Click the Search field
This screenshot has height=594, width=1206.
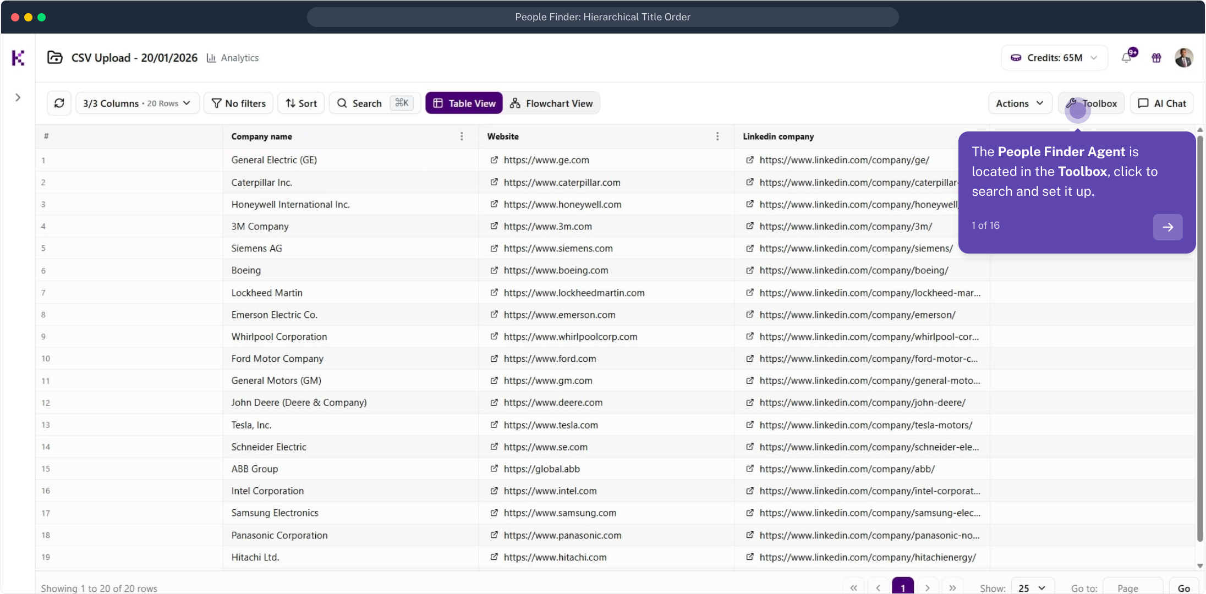tap(375, 103)
